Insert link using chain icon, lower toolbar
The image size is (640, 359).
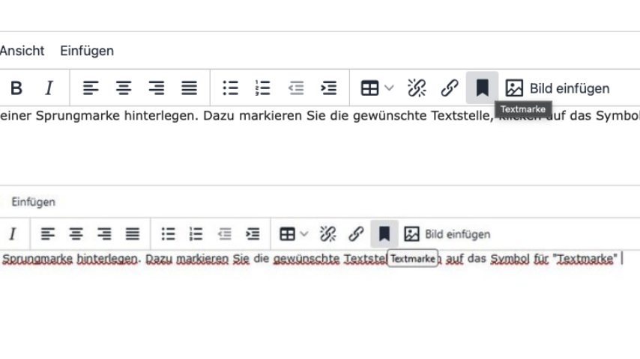[356, 234]
